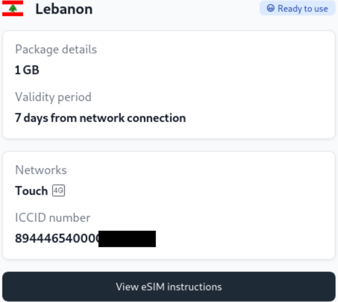Click the visible ICCID digits 894446540000
The height and width of the screenshot is (302, 338).
coord(57,239)
